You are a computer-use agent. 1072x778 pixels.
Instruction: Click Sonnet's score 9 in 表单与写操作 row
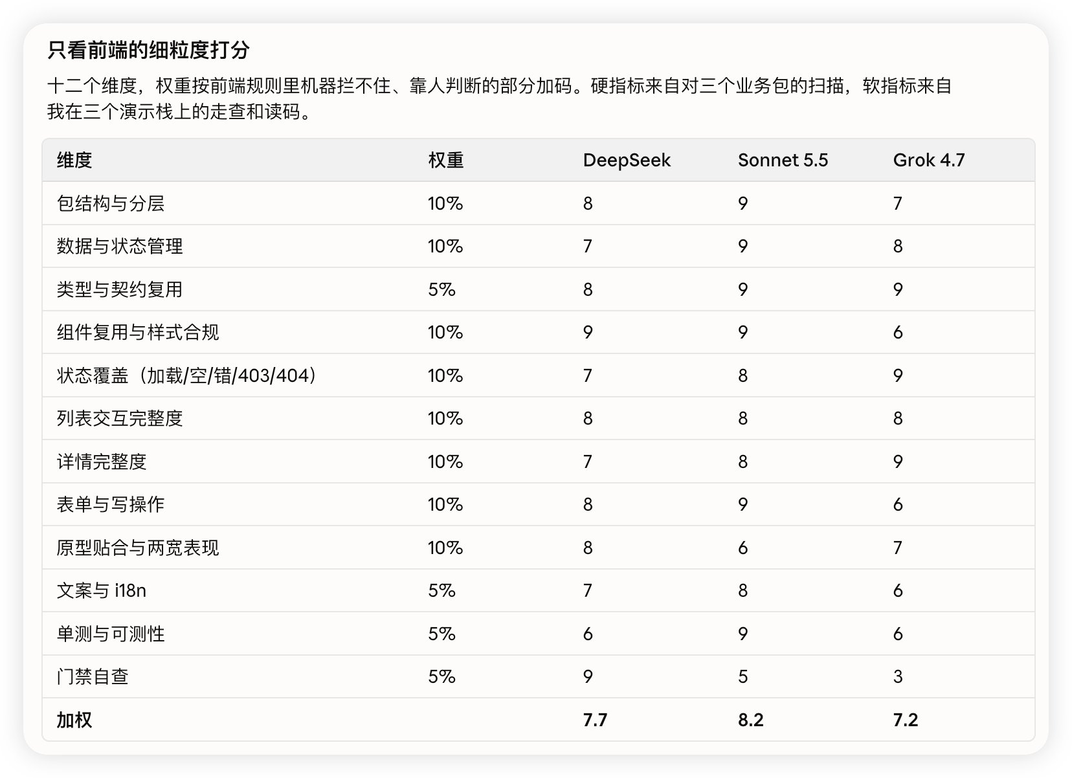743,504
